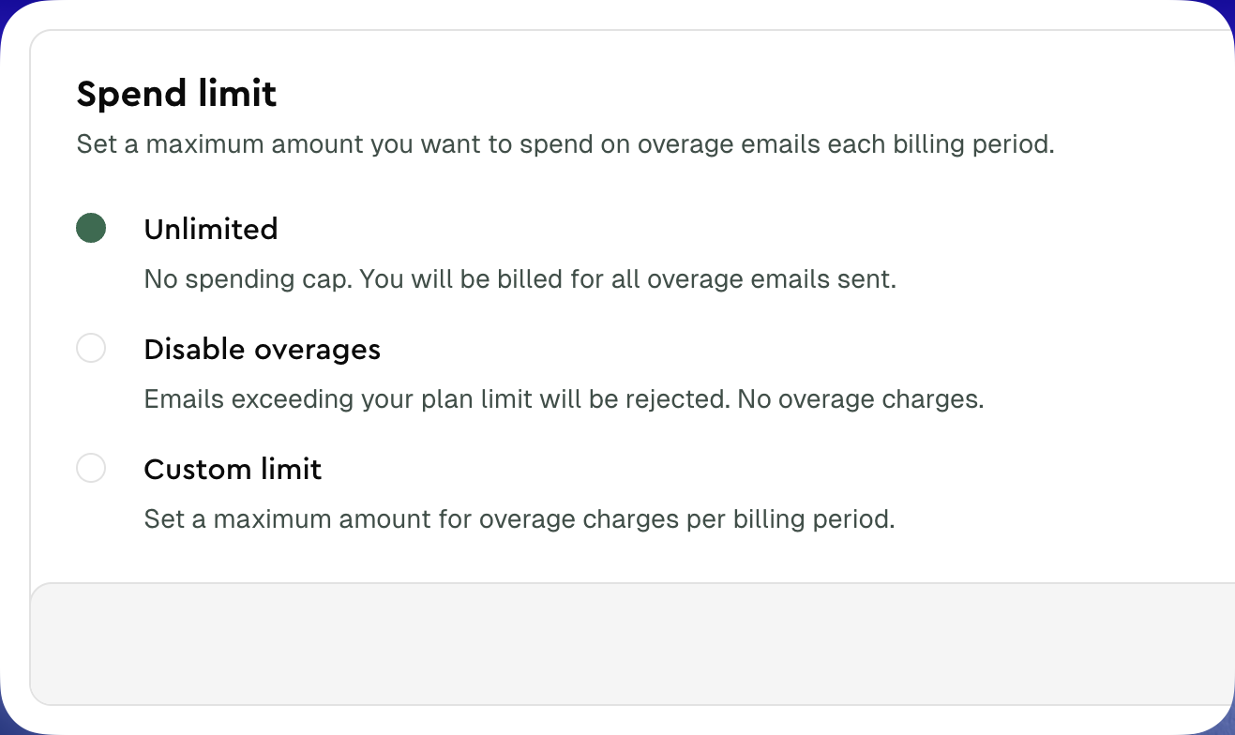Click the Spend limit heading
Image resolution: width=1235 pixels, height=735 pixels.
(176, 94)
